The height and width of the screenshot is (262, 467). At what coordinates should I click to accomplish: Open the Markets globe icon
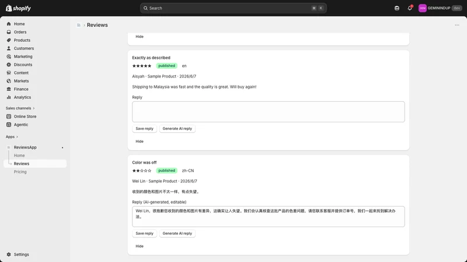point(9,81)
